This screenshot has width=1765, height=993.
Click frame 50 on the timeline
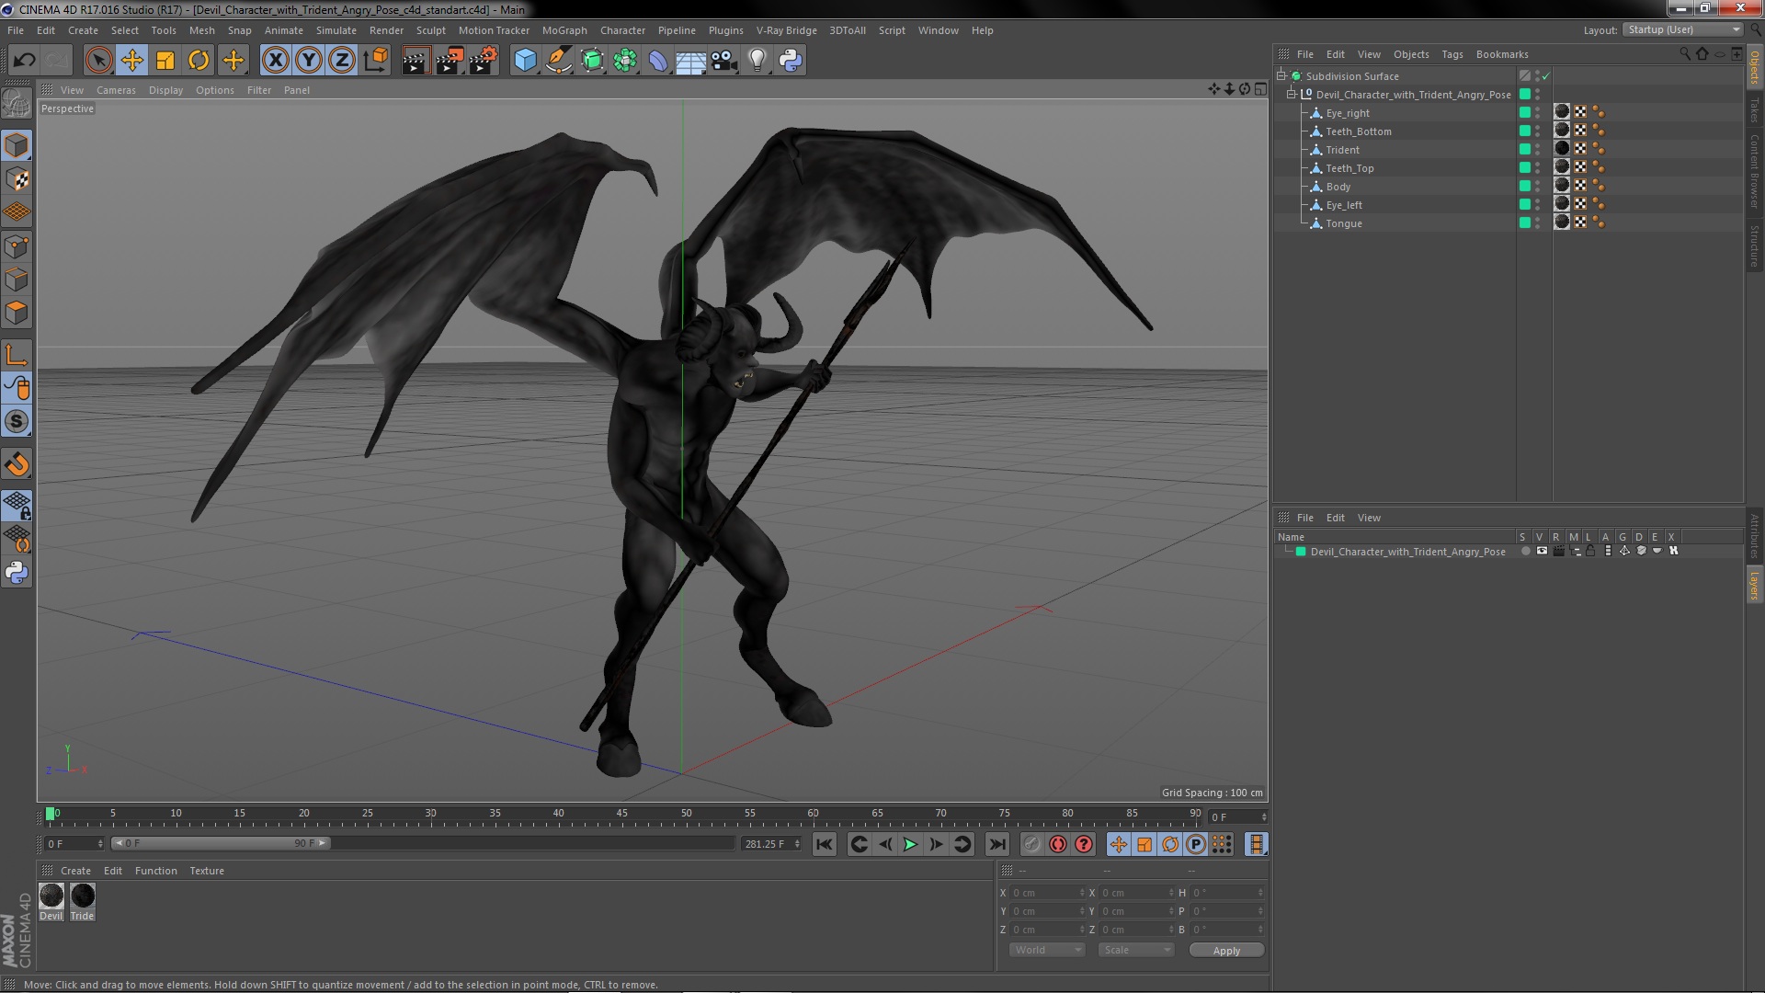(686, 814)
